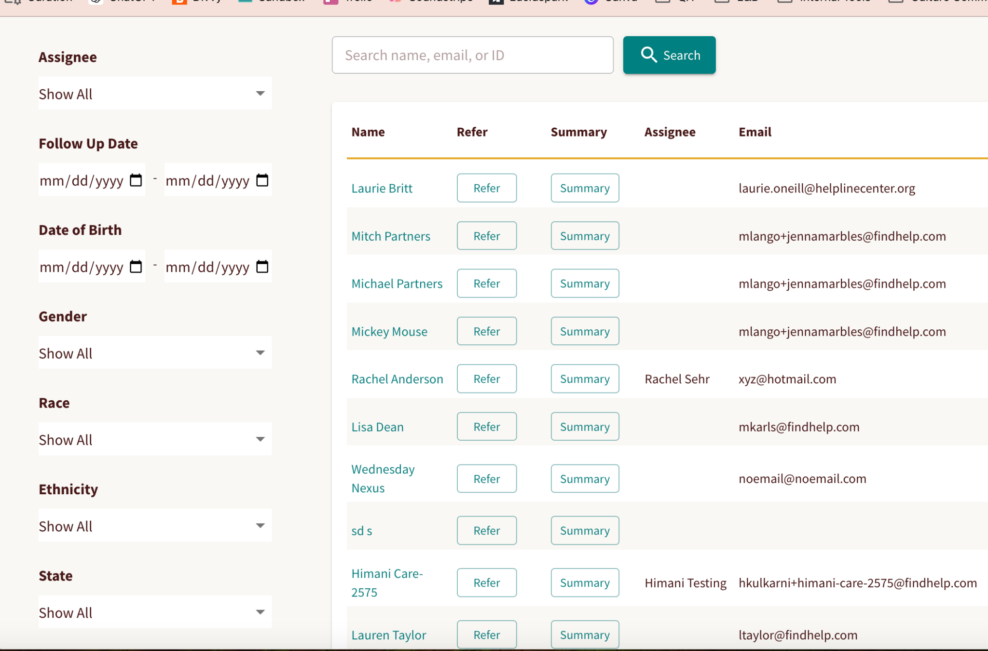Click Refer for Mickey Mouse
The width and height of the screenshot is (988, 651).
486,331
